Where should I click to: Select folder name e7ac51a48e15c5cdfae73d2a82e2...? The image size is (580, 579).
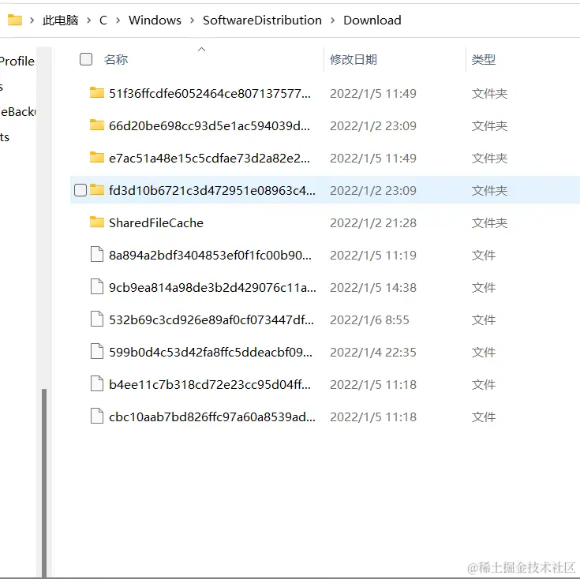coord(209,159)
